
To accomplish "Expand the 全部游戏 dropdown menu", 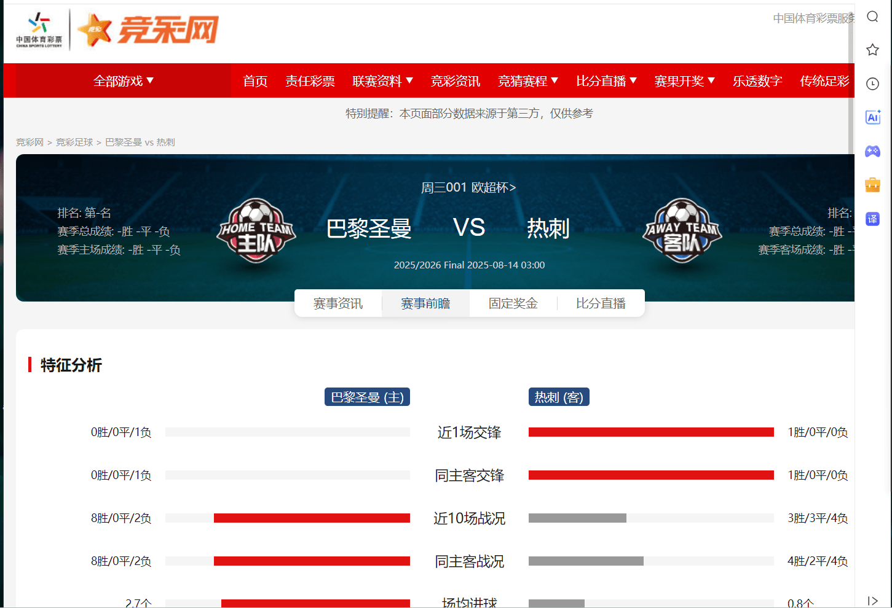I will [x=123, y=80].
